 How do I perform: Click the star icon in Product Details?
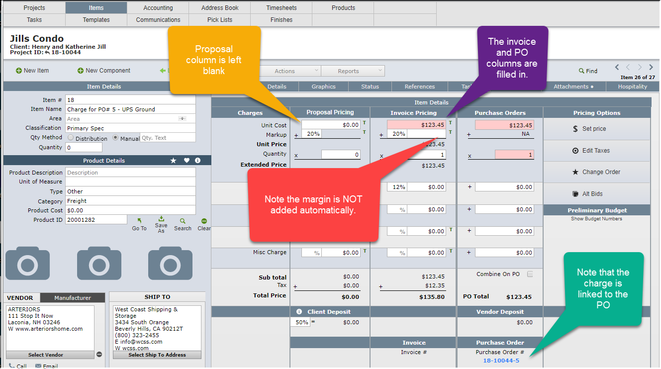[173, 161]
